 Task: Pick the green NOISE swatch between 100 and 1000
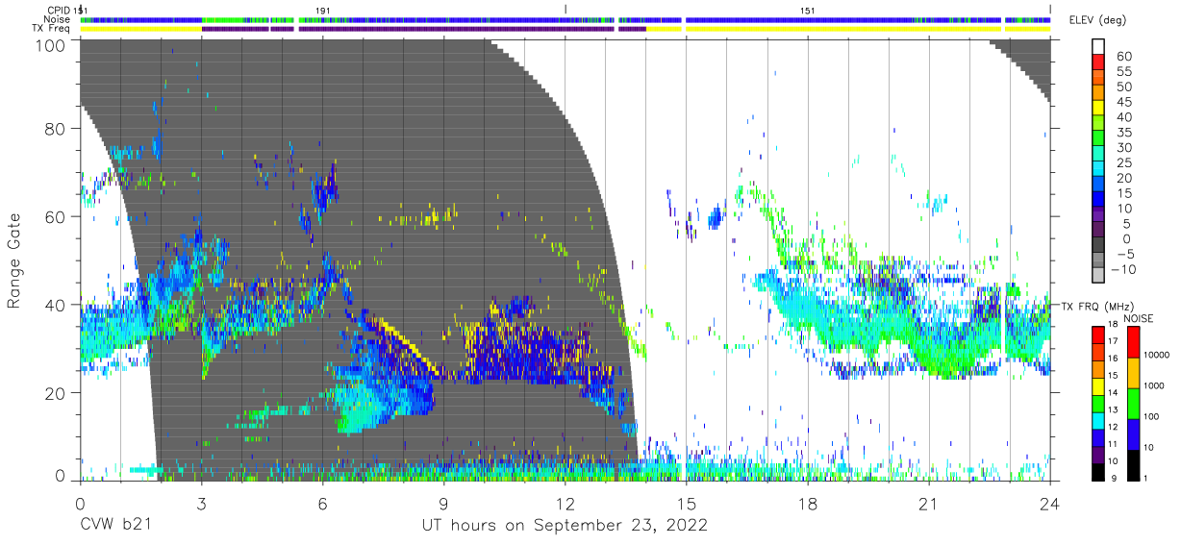pos(1132,404)
